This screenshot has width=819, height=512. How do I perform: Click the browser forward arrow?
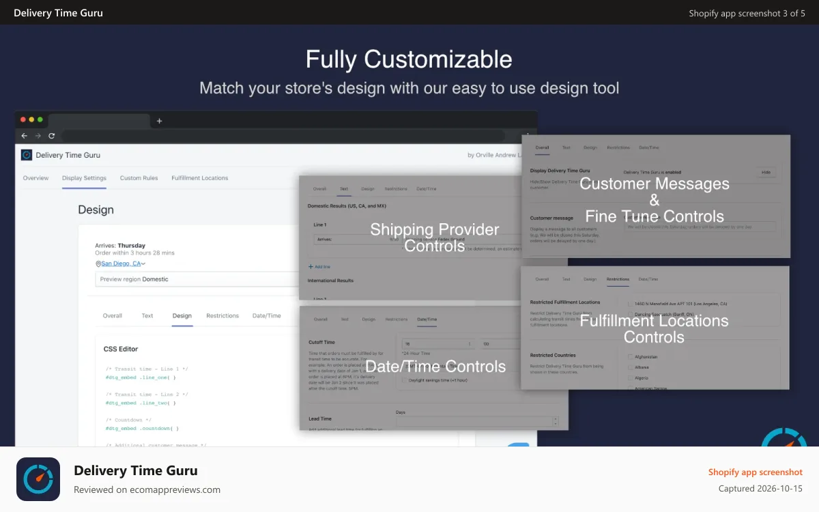[x=38, y=136]
